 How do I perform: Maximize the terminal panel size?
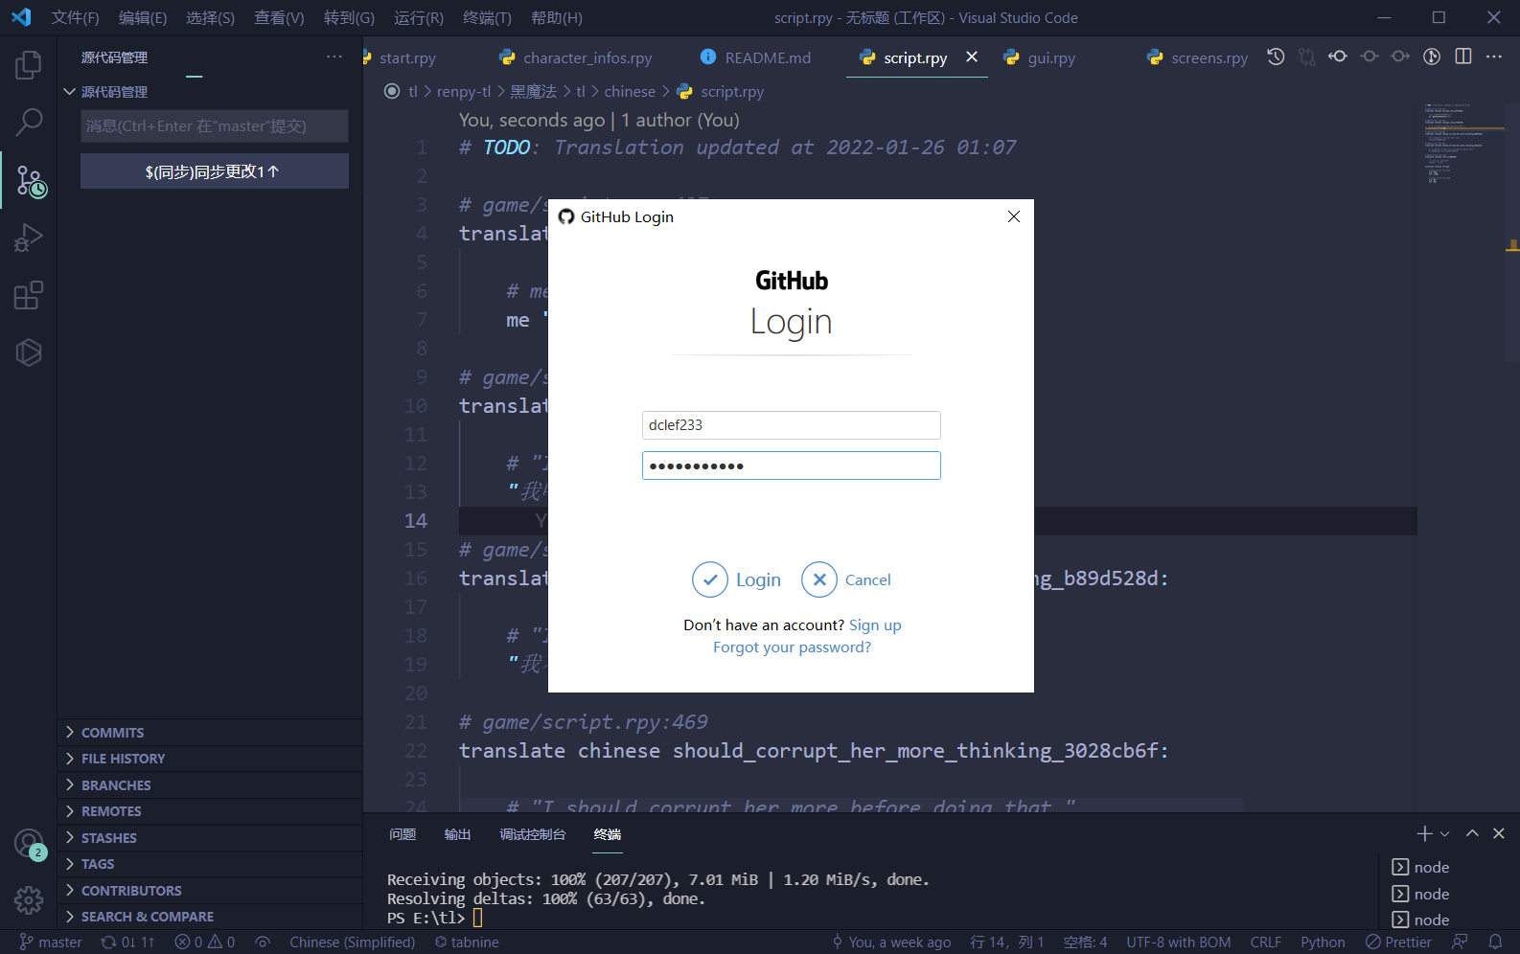(x=1472, y=834)
